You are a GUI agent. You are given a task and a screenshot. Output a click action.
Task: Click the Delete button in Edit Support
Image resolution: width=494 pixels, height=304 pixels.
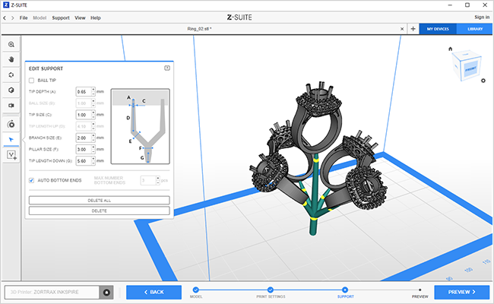point(100,211)
